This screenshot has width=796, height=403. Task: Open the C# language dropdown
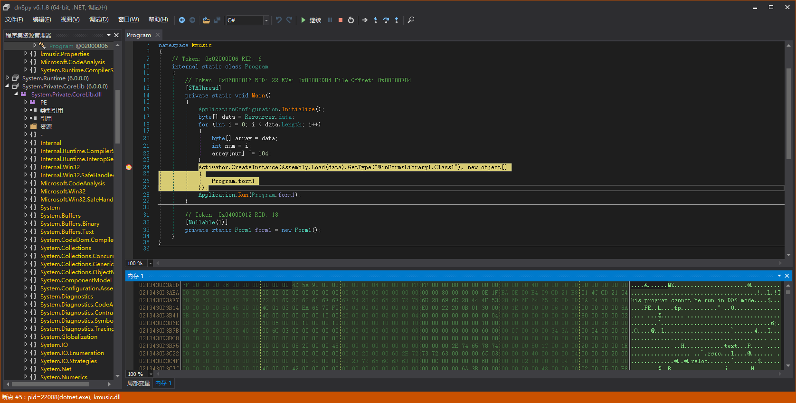click(x=266, y=20)
